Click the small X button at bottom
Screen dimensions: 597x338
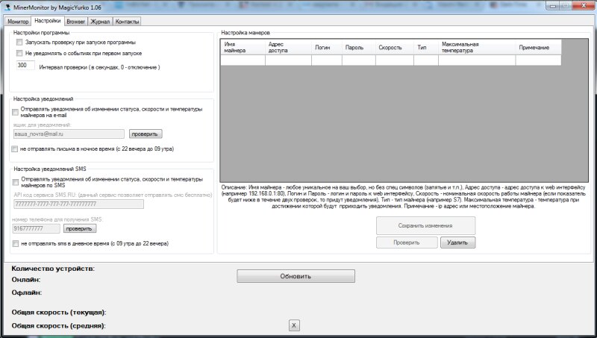(x=293, y=325)
